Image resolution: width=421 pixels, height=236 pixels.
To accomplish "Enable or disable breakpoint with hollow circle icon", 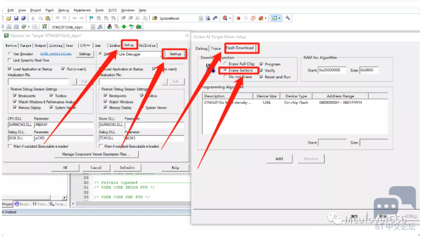I will click(x=245, y=18).
